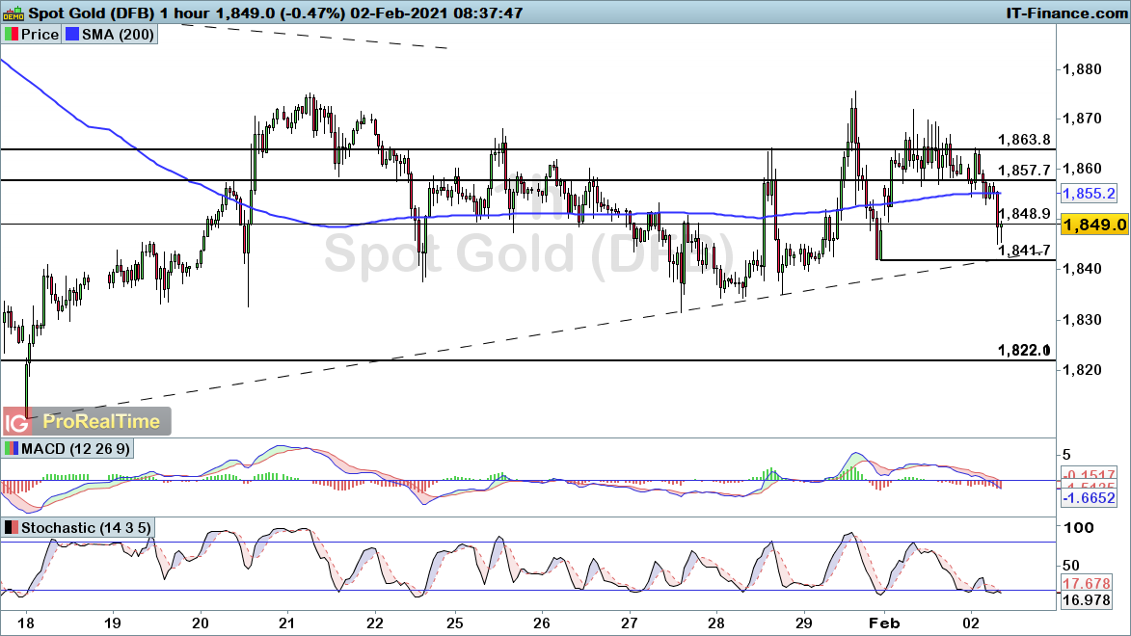This screenshot has width=1131, height=636.
Task: Click the IG logo on the chart
Action: (x=16, y=422)
